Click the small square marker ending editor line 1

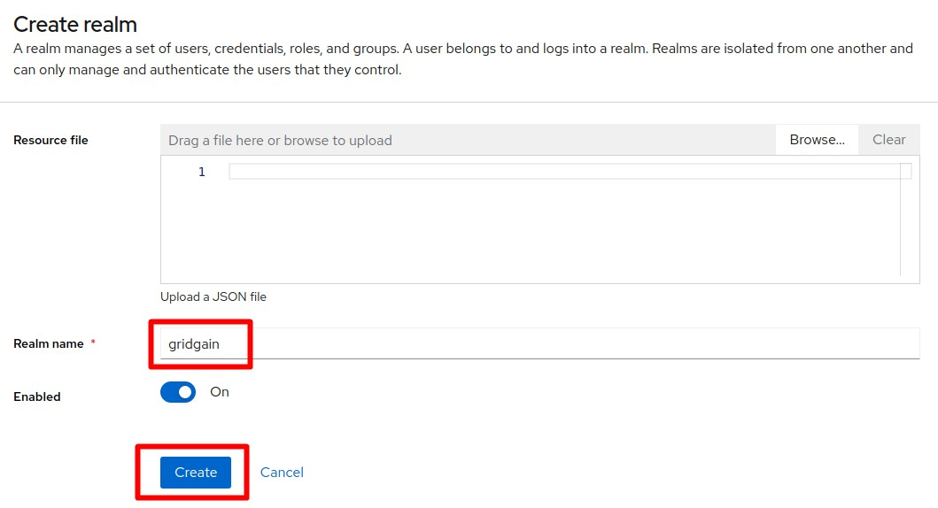(x=906, y=172)
